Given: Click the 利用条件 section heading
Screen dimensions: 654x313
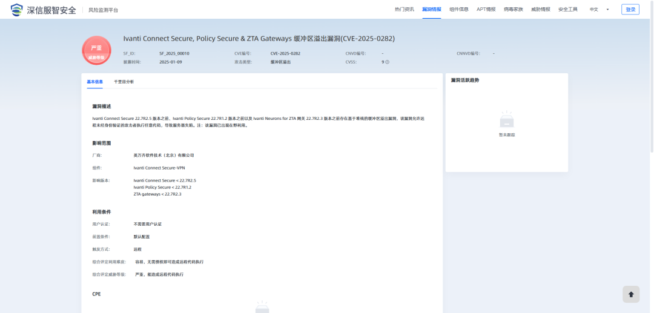Looking at the screenshot, I should pos(102,212).
